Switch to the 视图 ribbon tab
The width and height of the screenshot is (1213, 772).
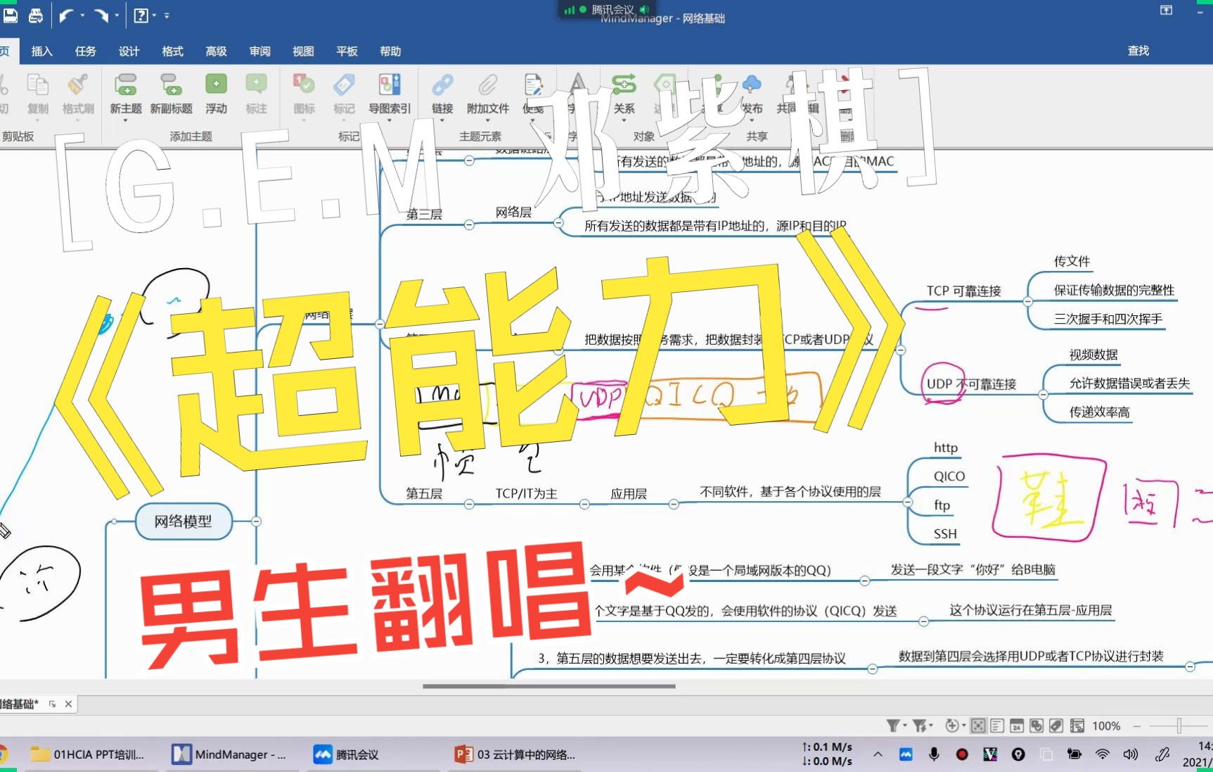click(303, 51)
